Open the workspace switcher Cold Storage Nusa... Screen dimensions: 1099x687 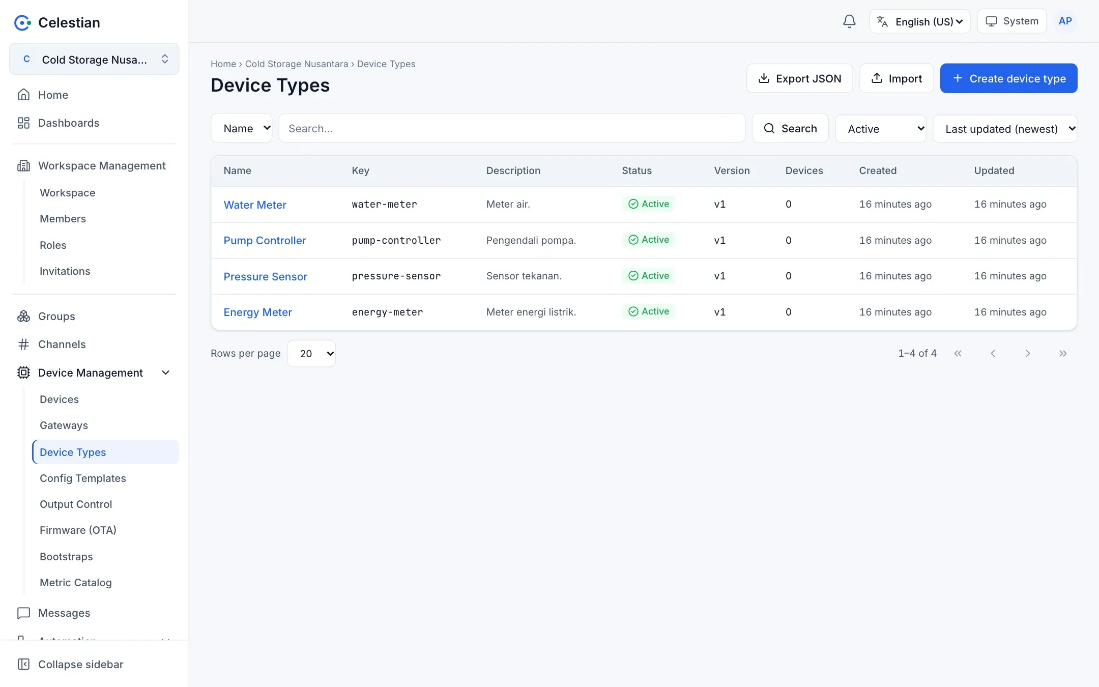click(x=94, y=59)
